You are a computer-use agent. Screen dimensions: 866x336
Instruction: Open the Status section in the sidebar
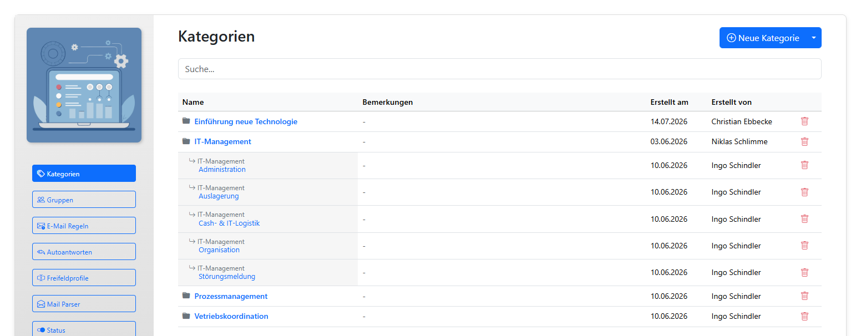[x=84, y=329]
